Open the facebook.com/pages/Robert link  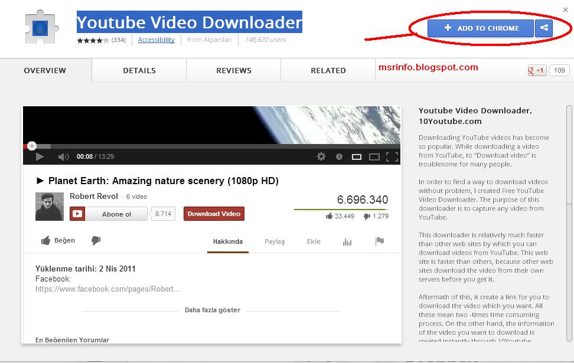coord(107,289)
